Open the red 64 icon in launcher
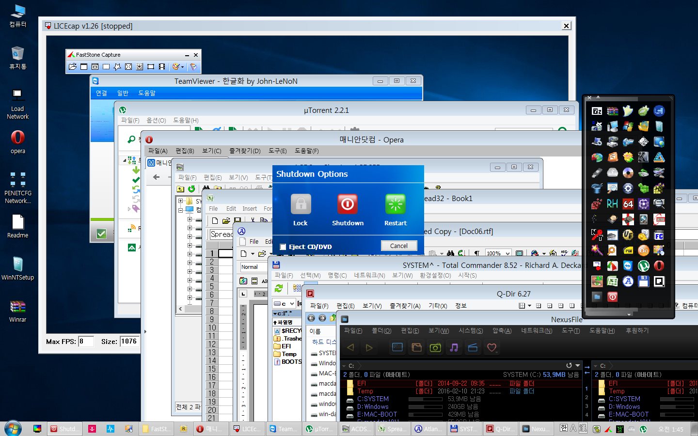This screenshot has height=436, width=698. (x=628, y=204)
